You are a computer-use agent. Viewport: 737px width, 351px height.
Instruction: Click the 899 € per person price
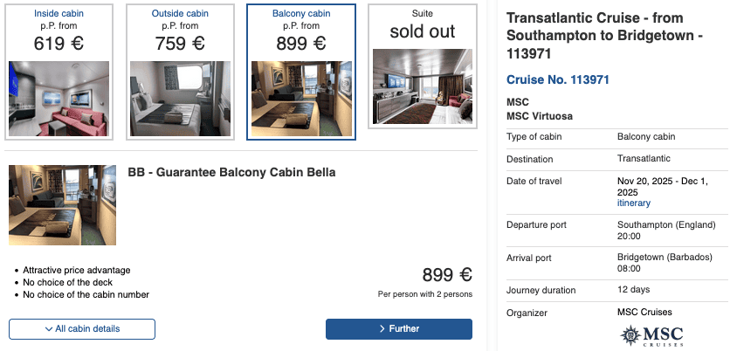point(447,275)
